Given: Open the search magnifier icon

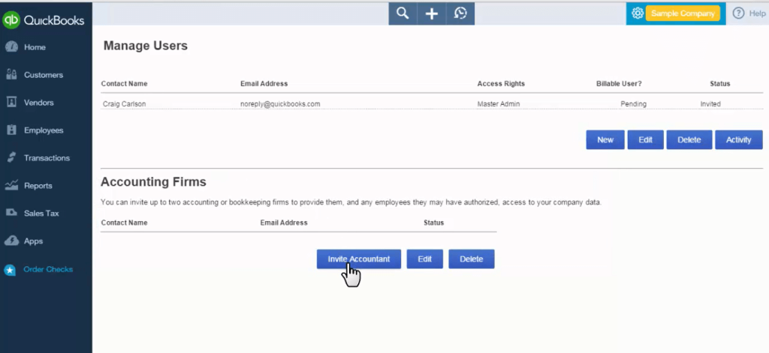Looking at the screenshot, I should (403, 13).
